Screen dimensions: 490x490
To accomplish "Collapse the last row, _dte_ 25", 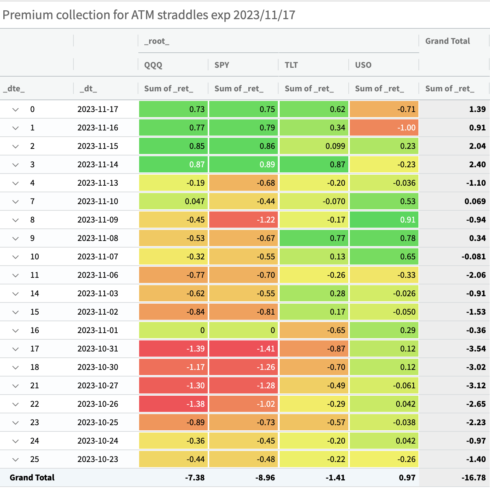I will [15, 459].
